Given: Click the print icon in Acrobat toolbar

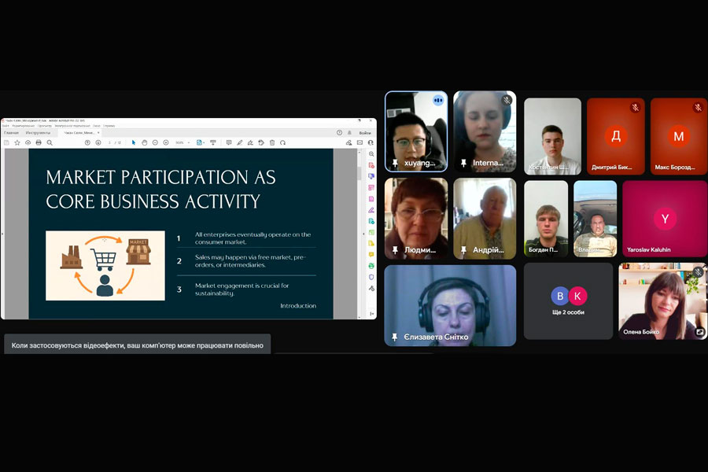Looking at the screenshot, I should [38, 142].
